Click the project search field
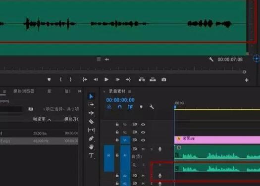Viewport: 260px width, 186px height. (11, 109)
